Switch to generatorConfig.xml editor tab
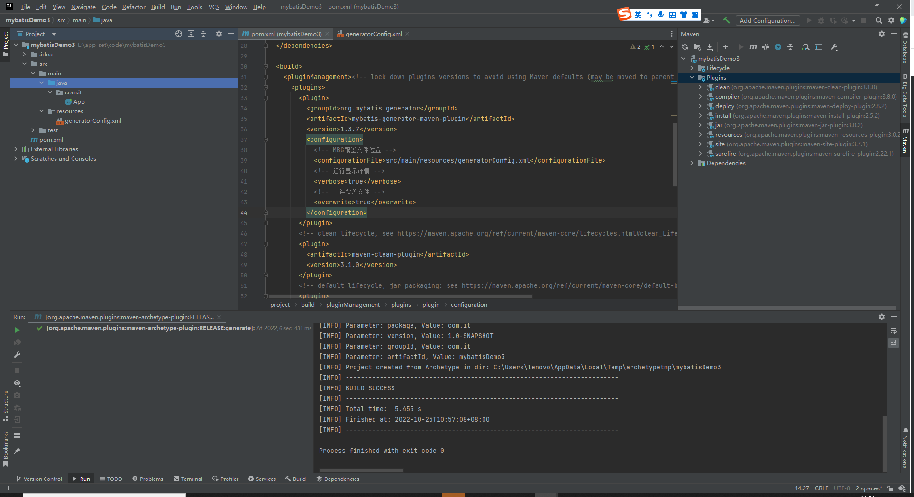The image size is (914, 497). coord(374,34)
